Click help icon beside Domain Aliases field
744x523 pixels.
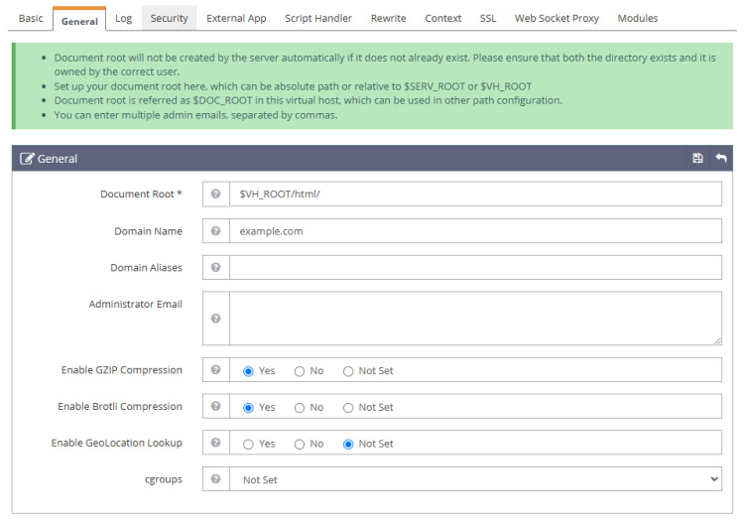[215, 268]
